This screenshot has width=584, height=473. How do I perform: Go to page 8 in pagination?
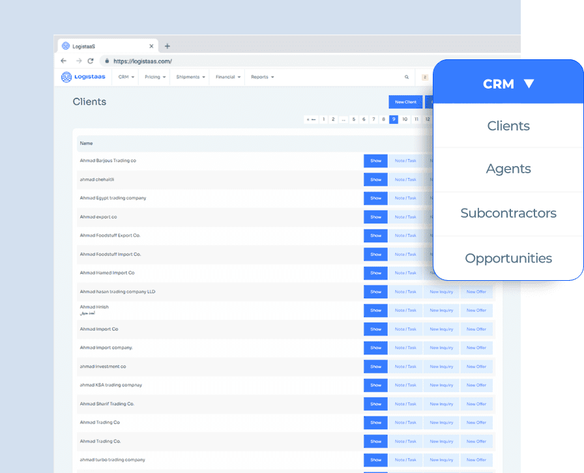384,119
